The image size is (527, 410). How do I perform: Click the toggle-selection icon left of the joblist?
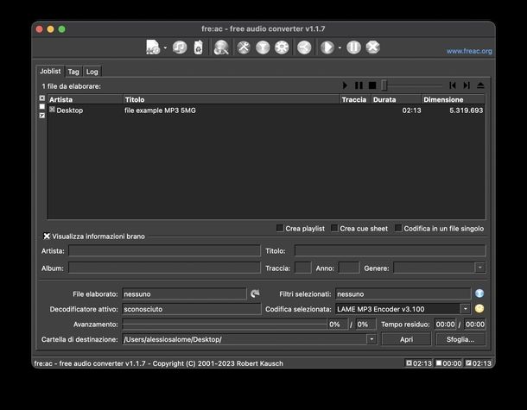coord(42,115)
